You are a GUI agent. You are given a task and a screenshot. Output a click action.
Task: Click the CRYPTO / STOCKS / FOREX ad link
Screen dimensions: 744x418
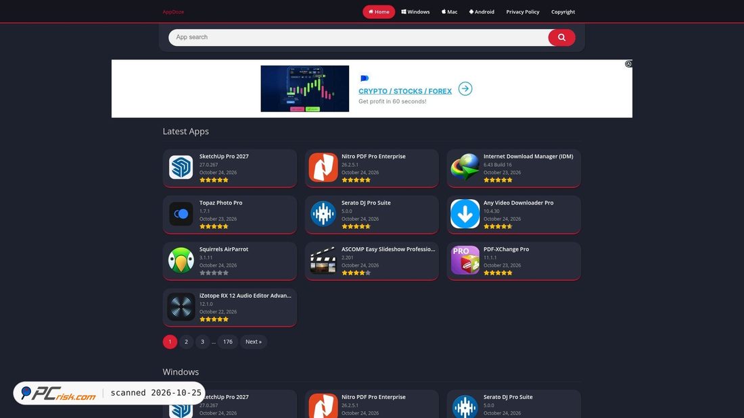point(404,91)
